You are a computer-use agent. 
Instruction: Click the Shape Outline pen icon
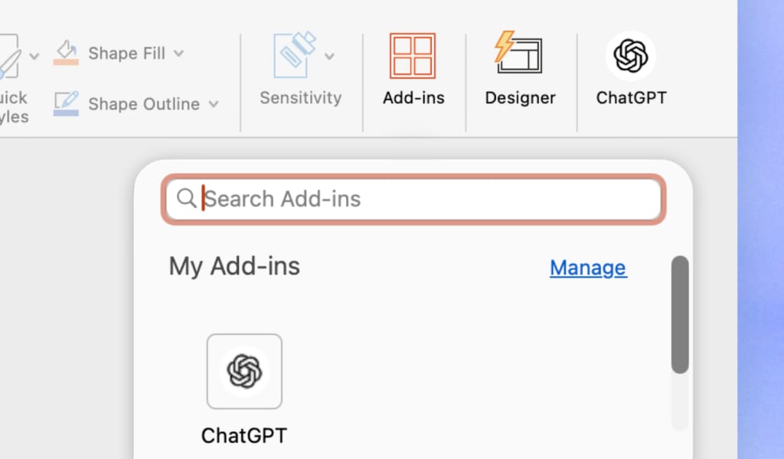click(x=66, y=103)
